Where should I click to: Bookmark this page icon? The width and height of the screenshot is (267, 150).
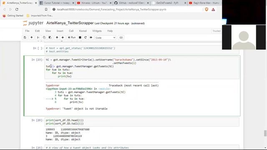tap(46, 9)
